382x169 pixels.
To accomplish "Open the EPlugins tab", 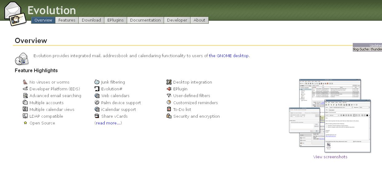I will click(115, 20).
